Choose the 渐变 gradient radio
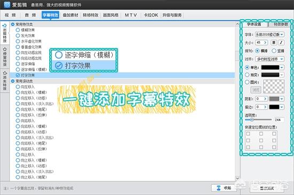The width and height of the screenshot is (294, 195). (247, 75)
